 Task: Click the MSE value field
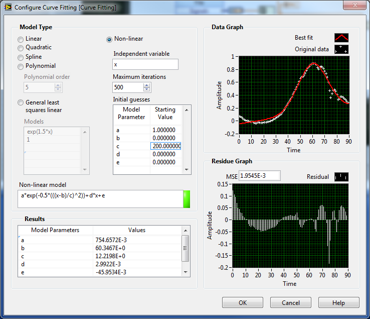260,176
